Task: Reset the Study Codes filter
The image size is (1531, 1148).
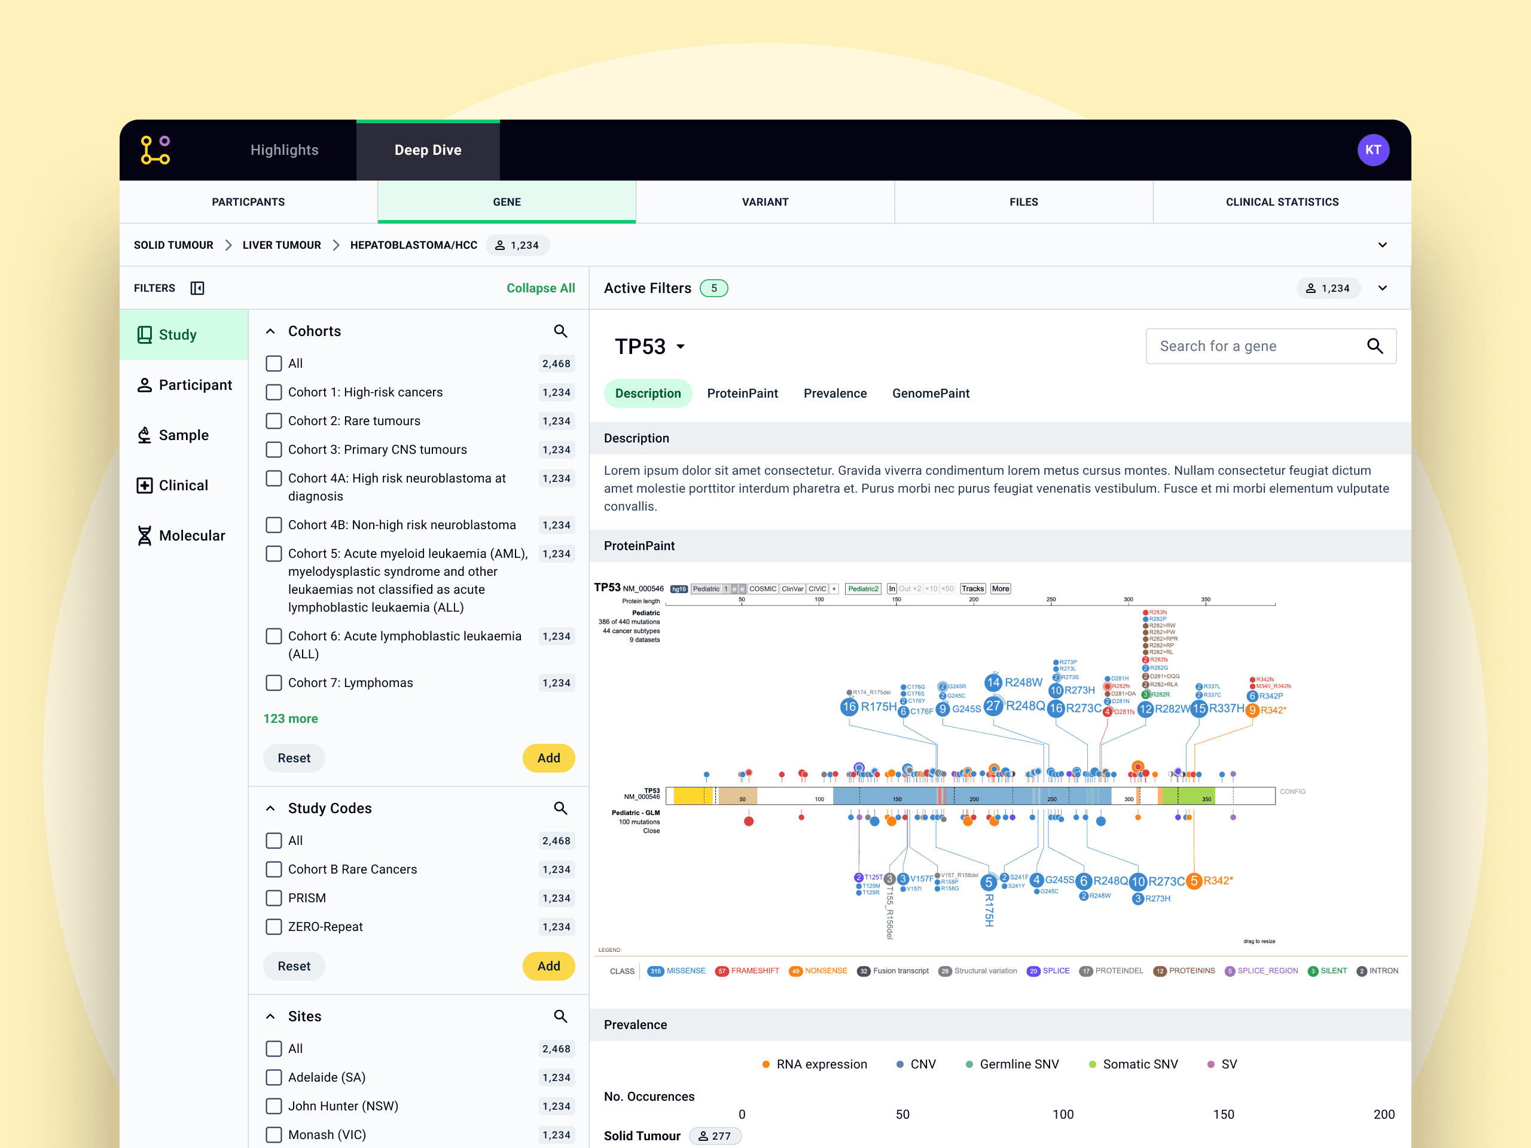Action: point(294,967)
